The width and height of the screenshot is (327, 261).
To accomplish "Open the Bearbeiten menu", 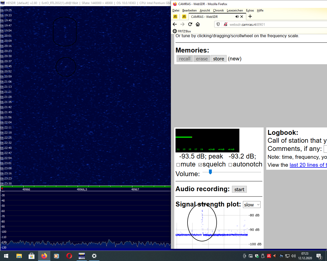I will [190, 10].
